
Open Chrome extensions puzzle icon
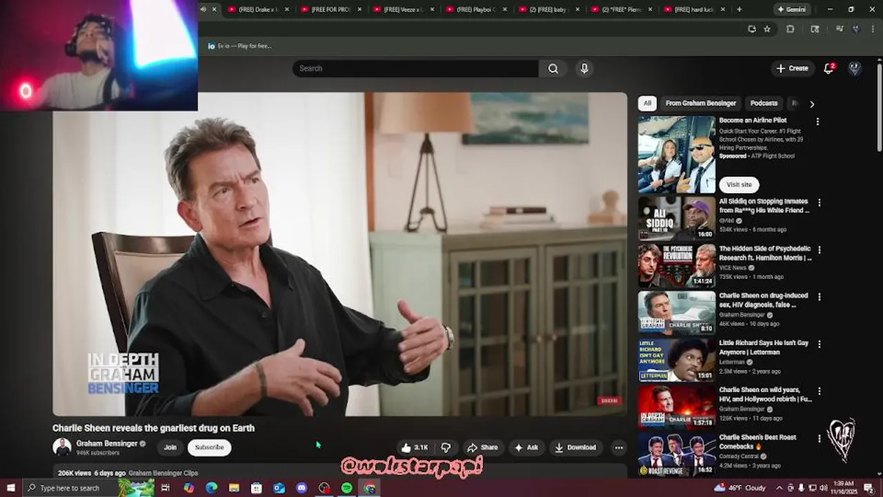pos(791,29)
